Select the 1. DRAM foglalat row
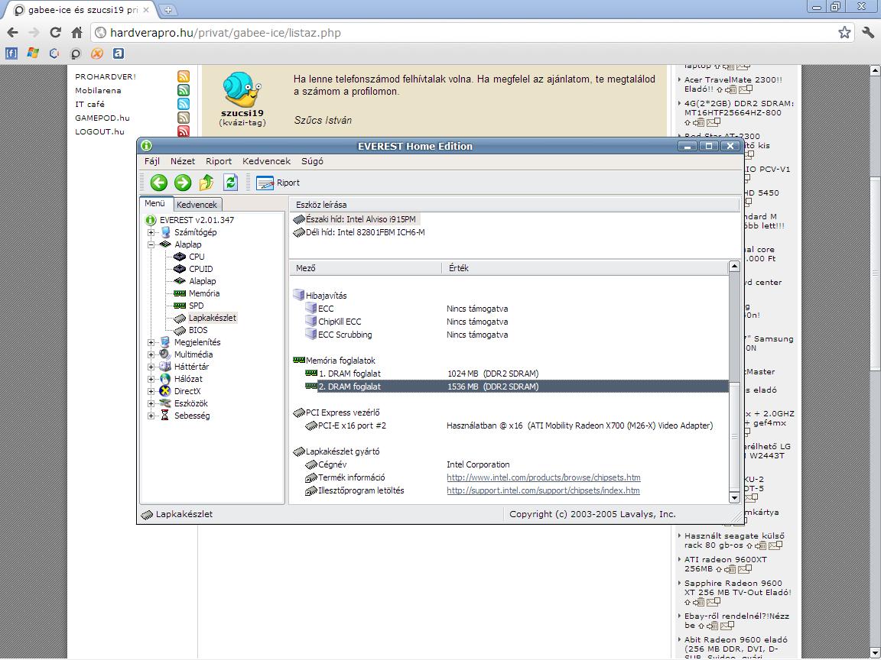This screenshot has height=660, width=881. coord(509,374)
